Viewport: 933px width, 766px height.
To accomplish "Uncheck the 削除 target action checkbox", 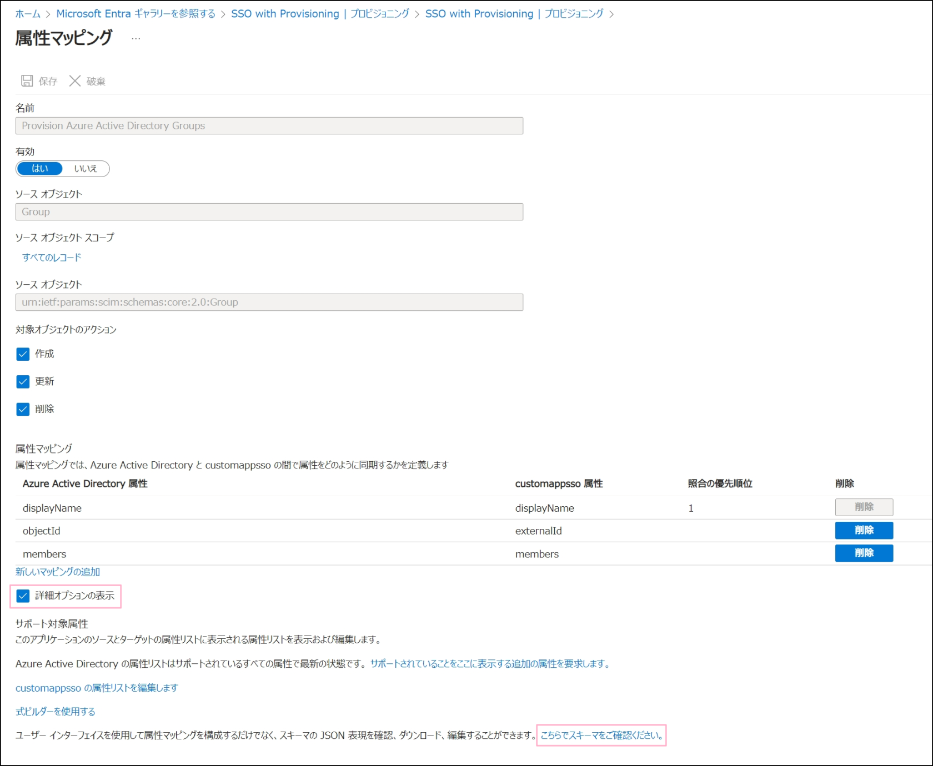I will [23, 409].
